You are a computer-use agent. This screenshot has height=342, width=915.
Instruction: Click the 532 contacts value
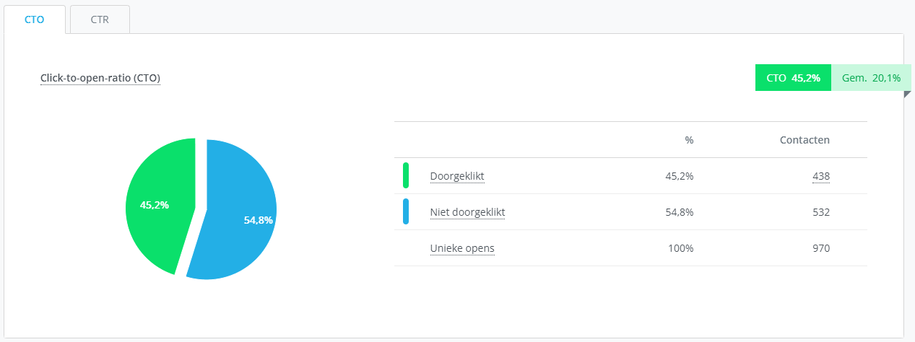(x=820, y=212)
